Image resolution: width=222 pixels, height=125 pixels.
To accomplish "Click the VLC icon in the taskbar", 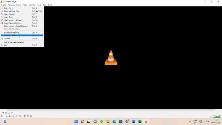I will click(146, 122).
